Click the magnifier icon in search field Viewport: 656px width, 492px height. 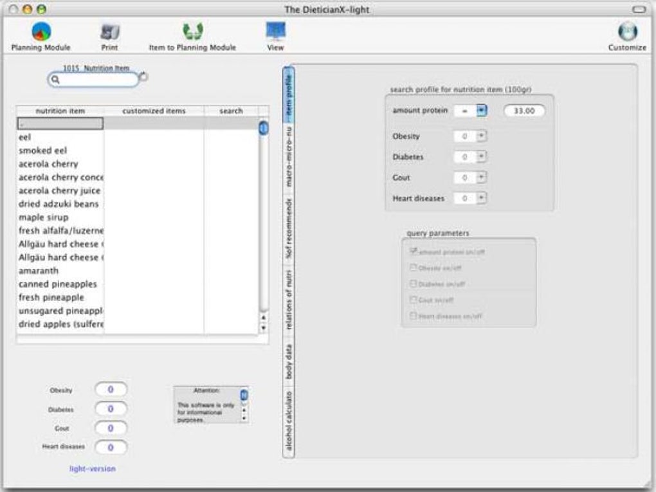coord(56,80)
